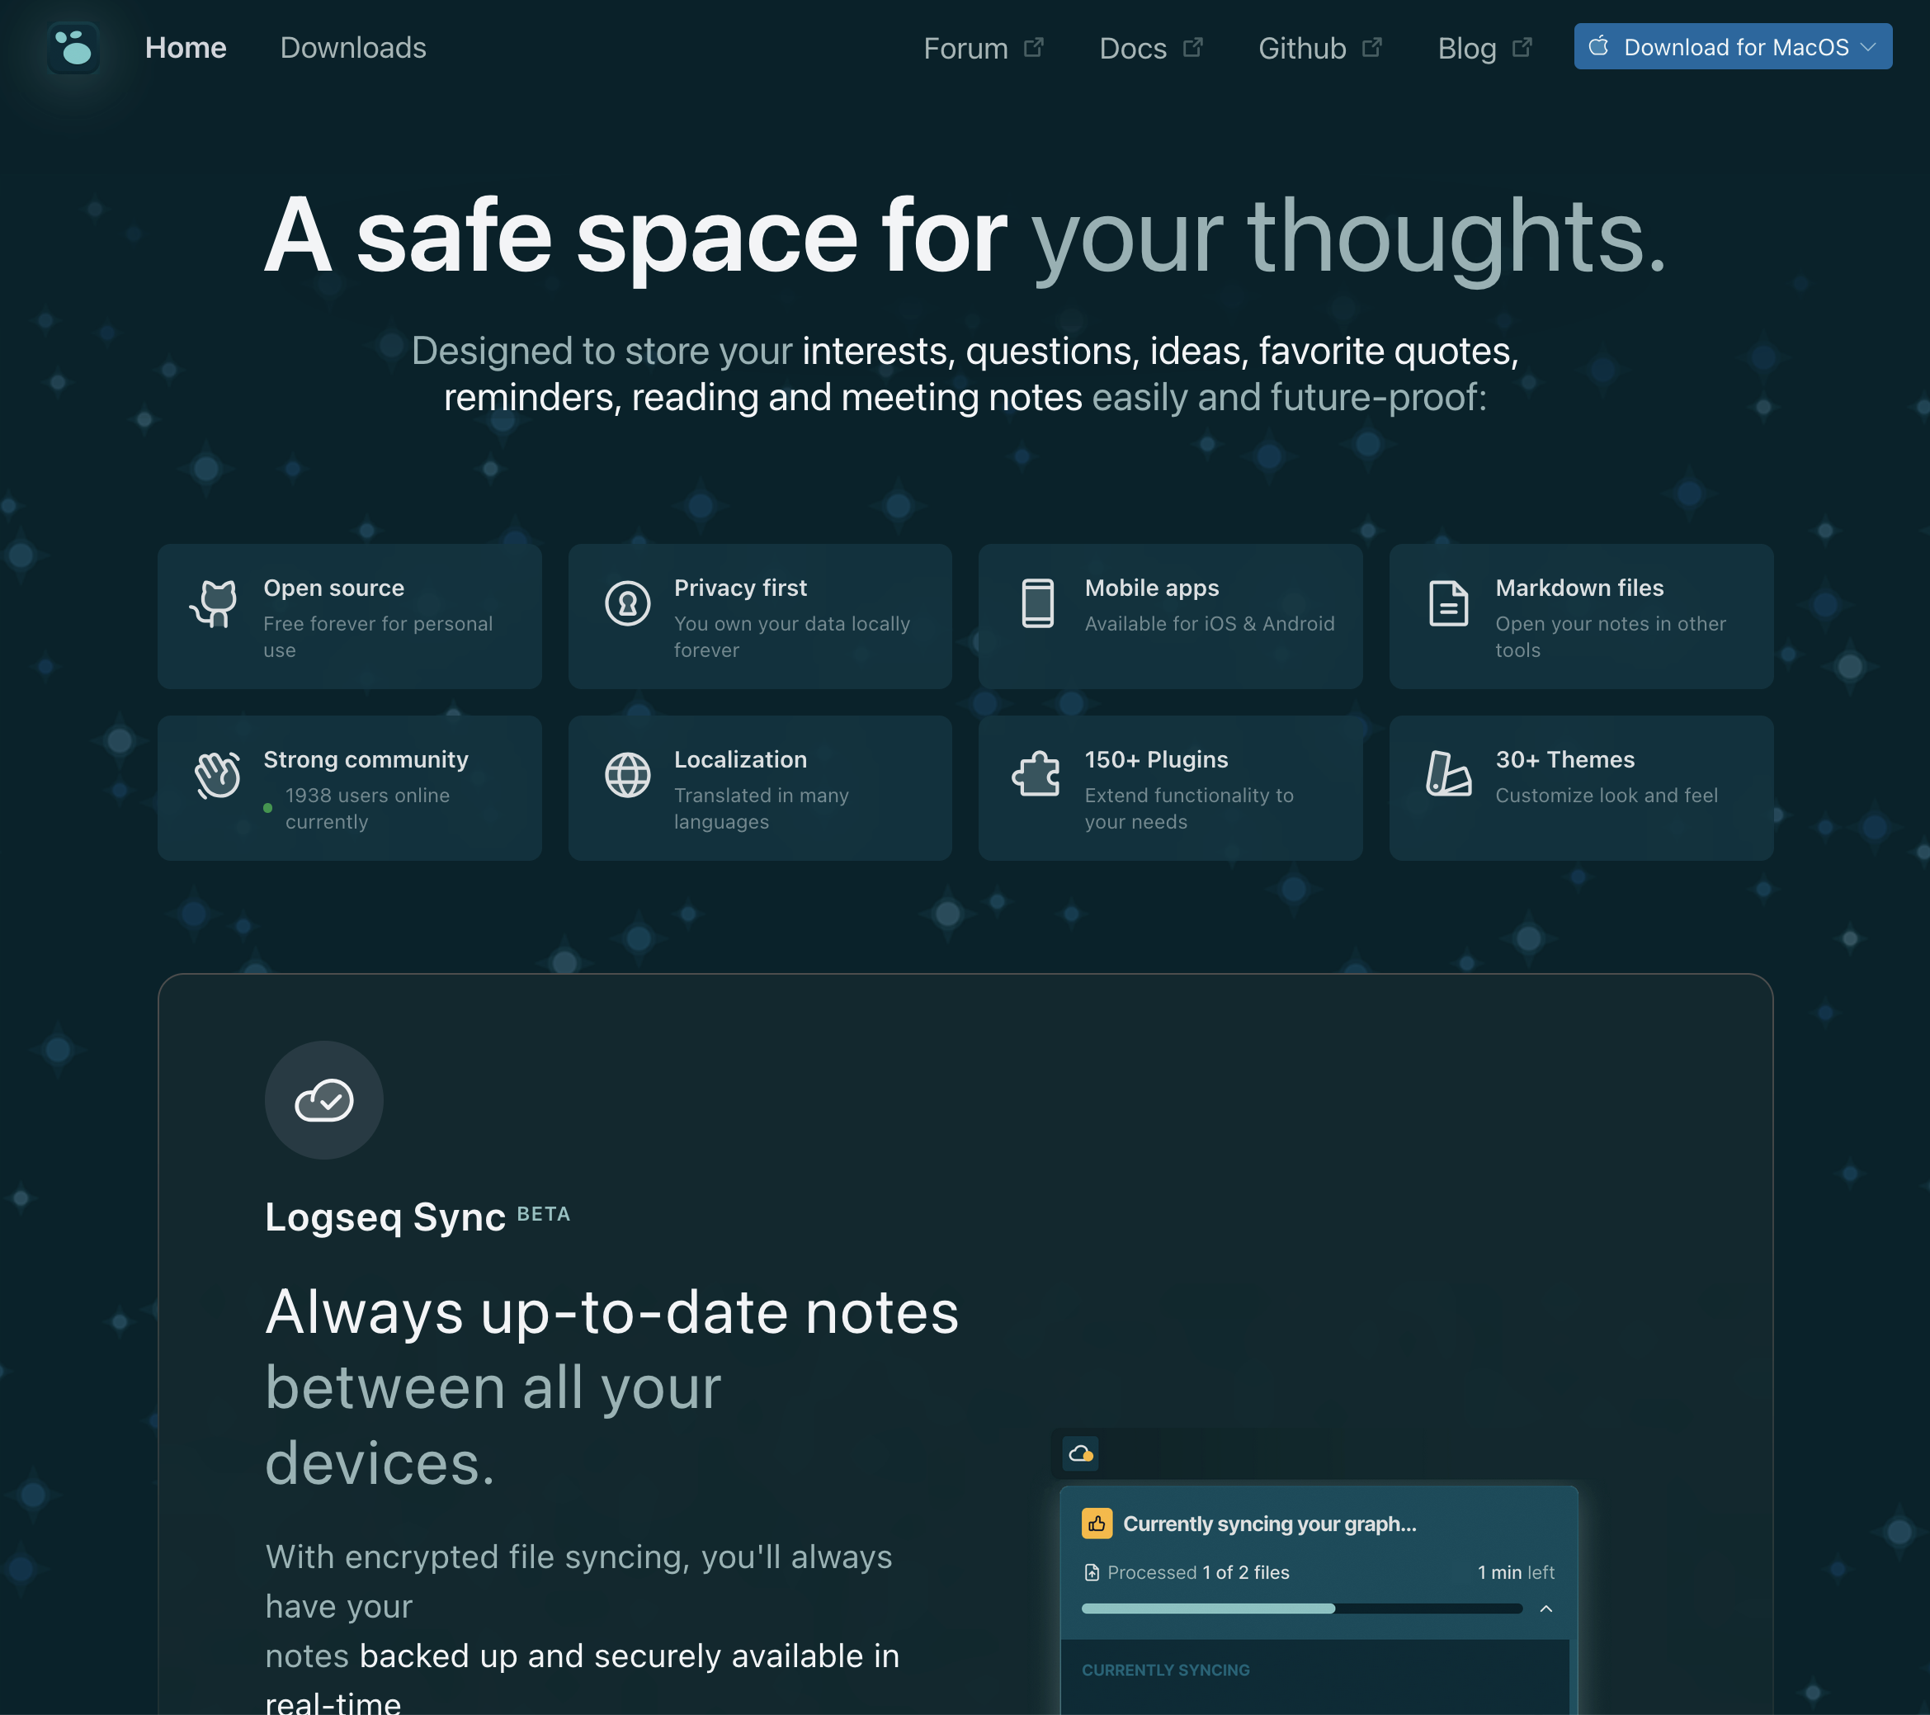Click the small cloud sync status icon
The height and width of the screenshot is (1715, 1930).
(x=1079, y=1453)
